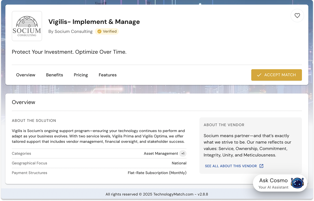This screenshot has height=201, width=314.
Task: Open the Ask Cosmo AI assistant
Action: [280, 183]
